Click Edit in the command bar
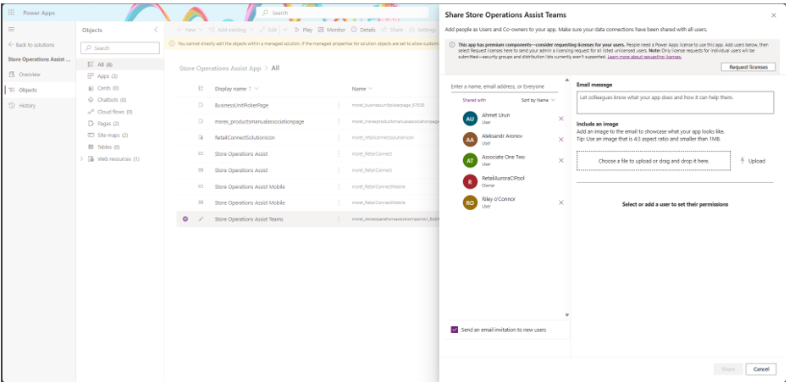The height and width of the screenshot is (388, 806). (268, 30)
